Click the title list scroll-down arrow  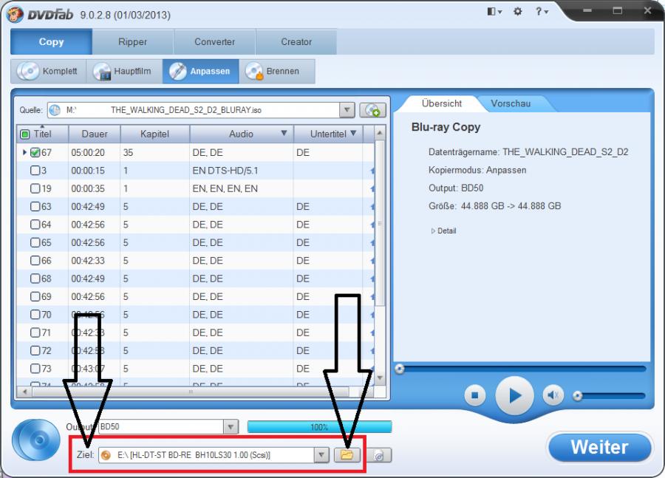click(380, 378)
